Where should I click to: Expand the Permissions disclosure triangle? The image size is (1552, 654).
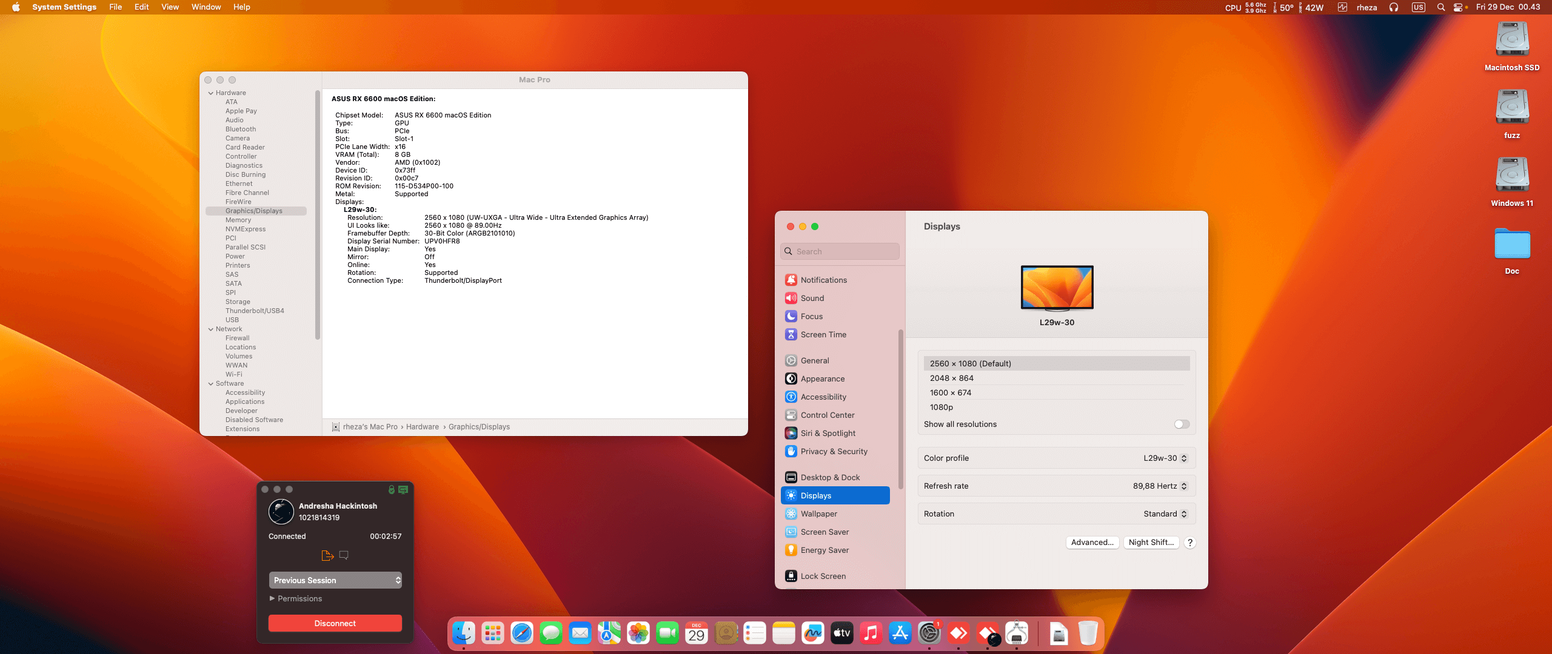tap(272, 598)
